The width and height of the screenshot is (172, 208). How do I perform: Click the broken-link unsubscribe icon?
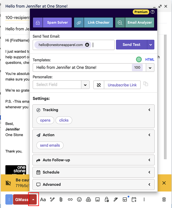[x=99, y=85]
